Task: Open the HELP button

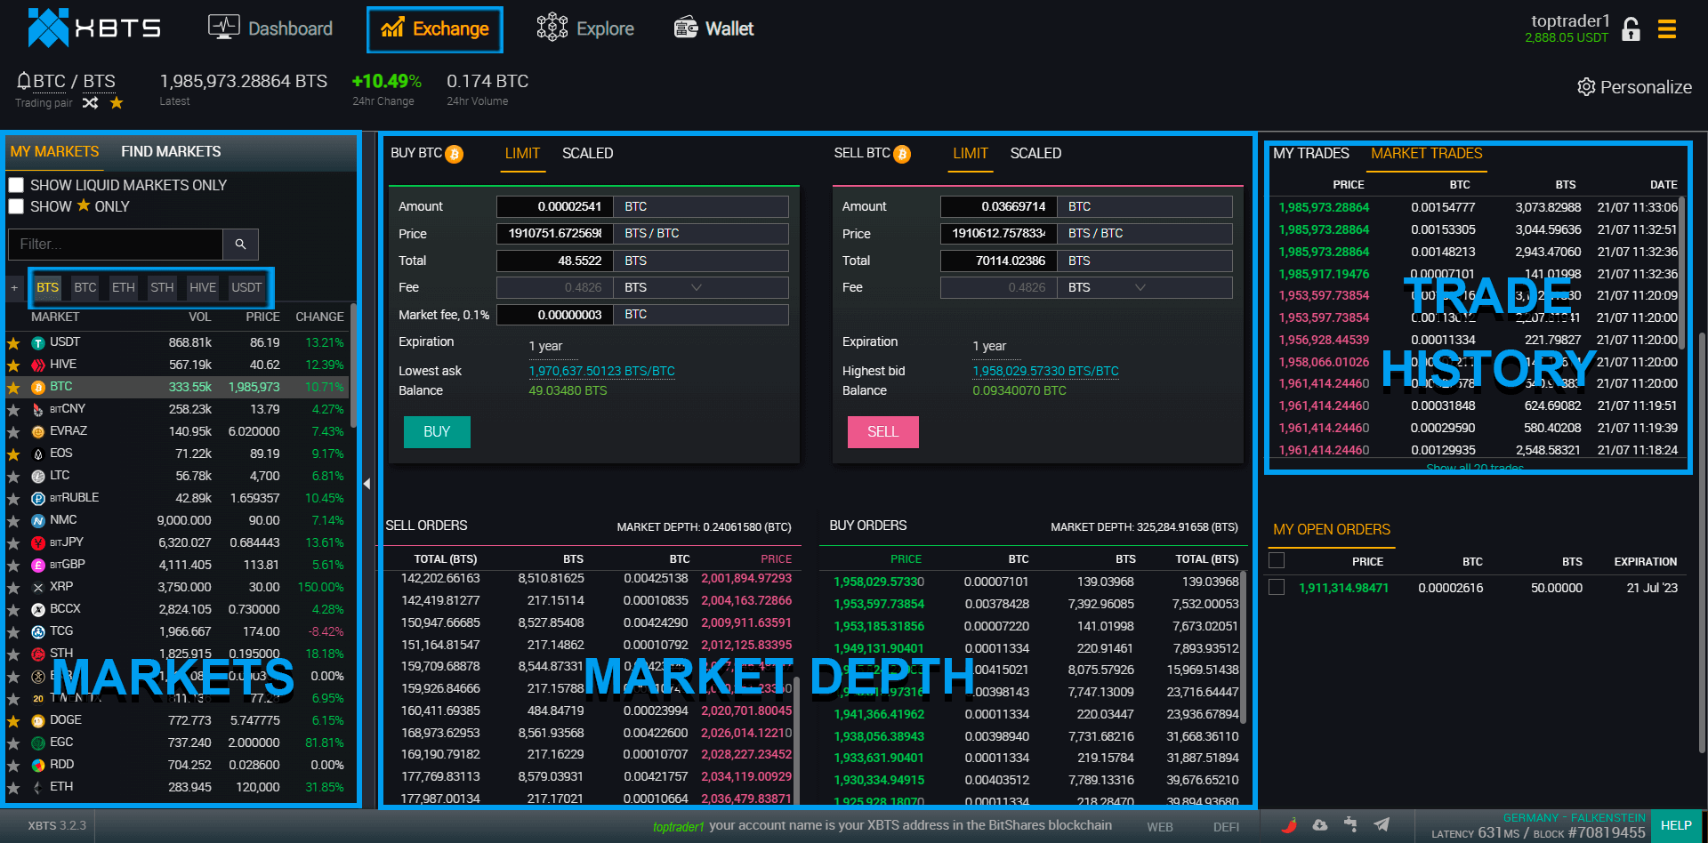Action: pos(1676,825)
